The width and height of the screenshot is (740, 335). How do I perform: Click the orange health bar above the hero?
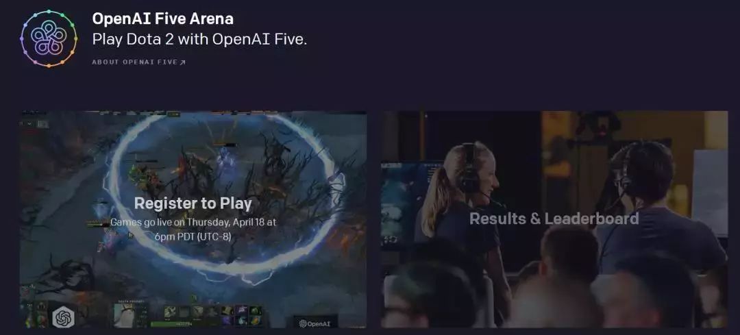click(225, 145)
